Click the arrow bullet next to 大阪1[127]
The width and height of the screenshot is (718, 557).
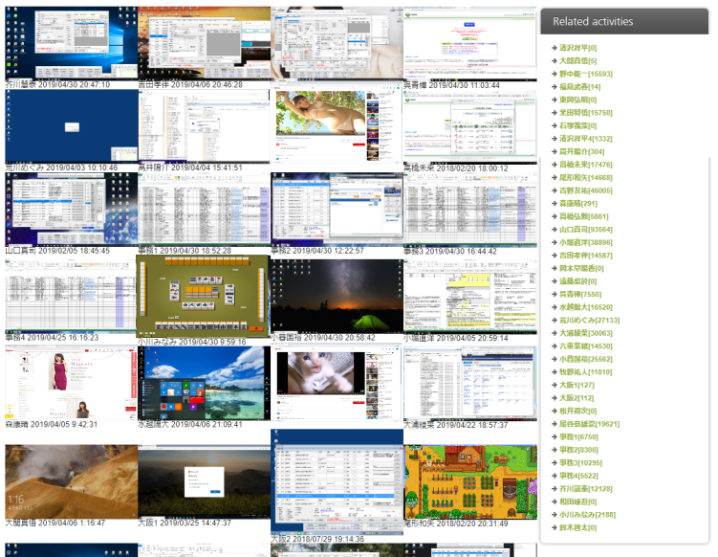click(554, 385)
